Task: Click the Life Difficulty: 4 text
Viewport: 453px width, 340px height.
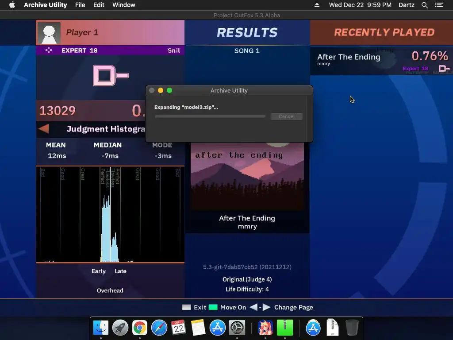Action: [x=247, y=289]
